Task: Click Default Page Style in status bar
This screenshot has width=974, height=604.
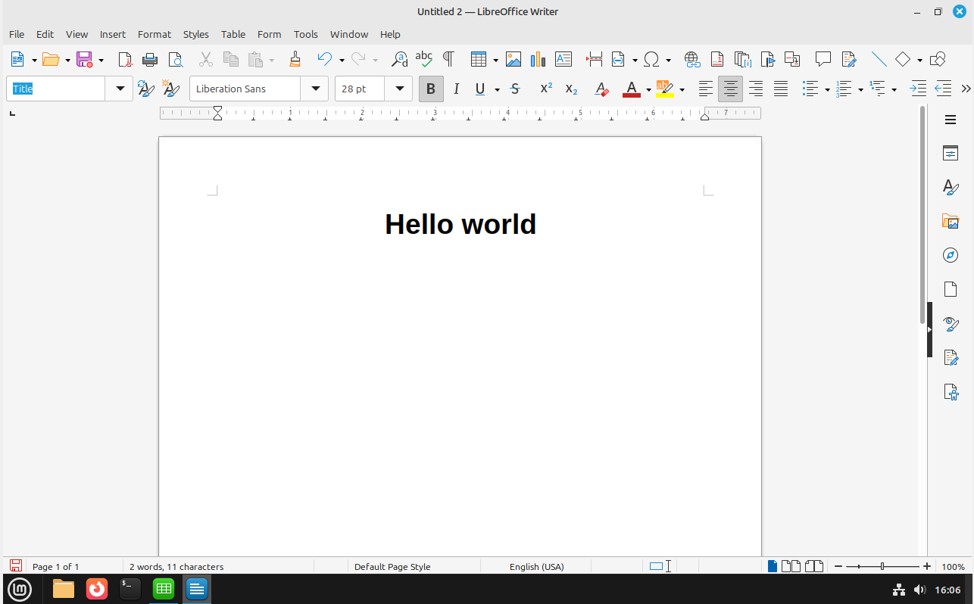Action: 392,566
